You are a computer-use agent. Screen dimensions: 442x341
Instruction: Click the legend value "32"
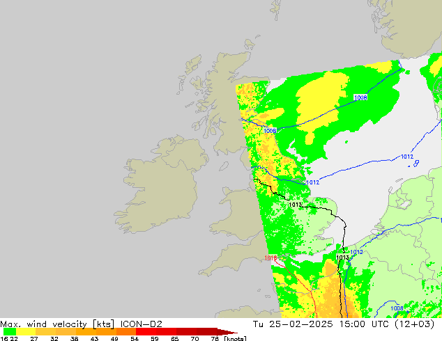tap(54, 338)
